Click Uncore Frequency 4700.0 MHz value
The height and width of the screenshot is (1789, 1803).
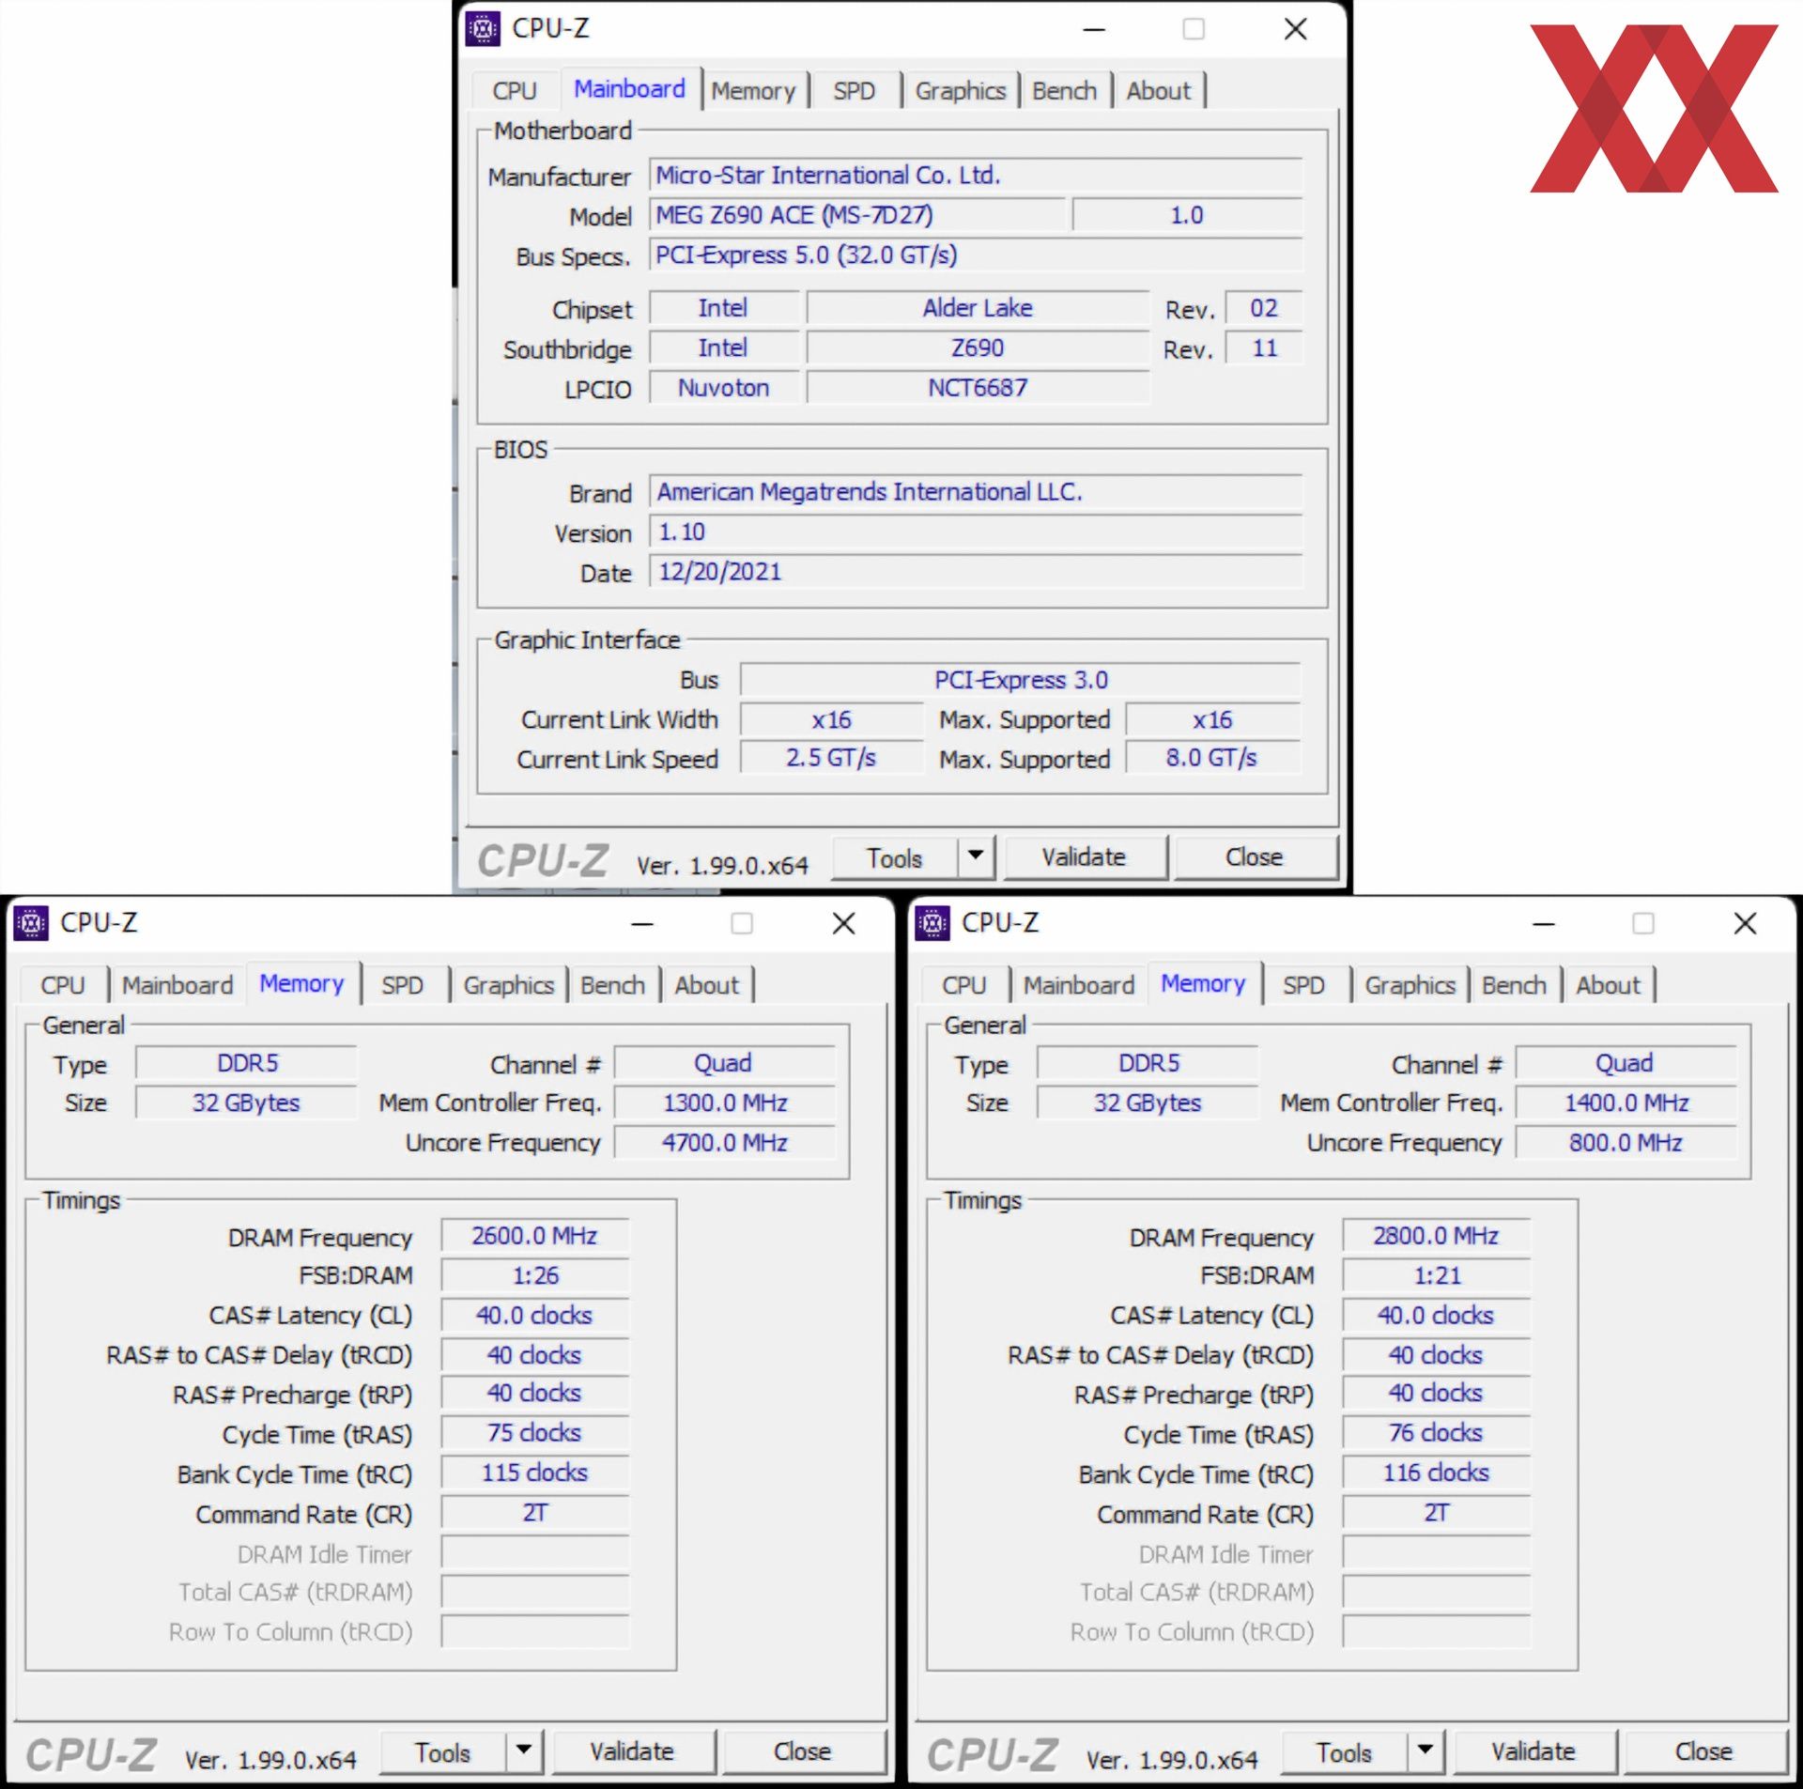click(725, 1143)
